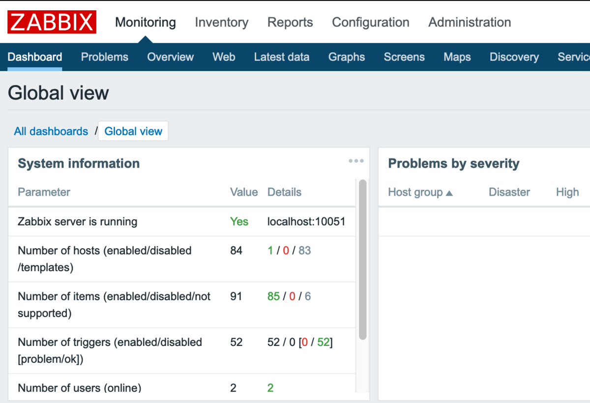This screenshot has height=403, width=590.
Task: Switch to the Dashboard tab
Action: [x=35, y=57]
